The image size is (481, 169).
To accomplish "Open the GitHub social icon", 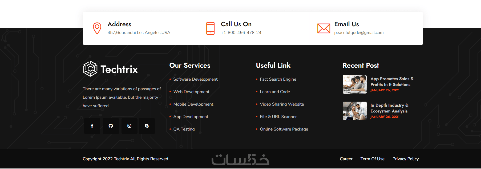I will (x=111, y=126).
